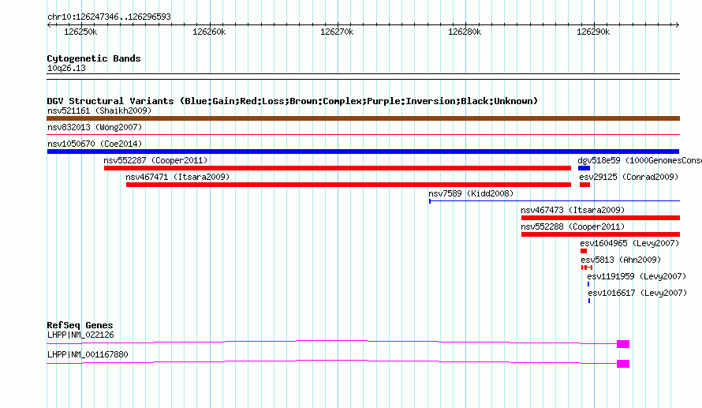
Task: Click the blue nsv1050670 gain bar
Action: point(363,152)
